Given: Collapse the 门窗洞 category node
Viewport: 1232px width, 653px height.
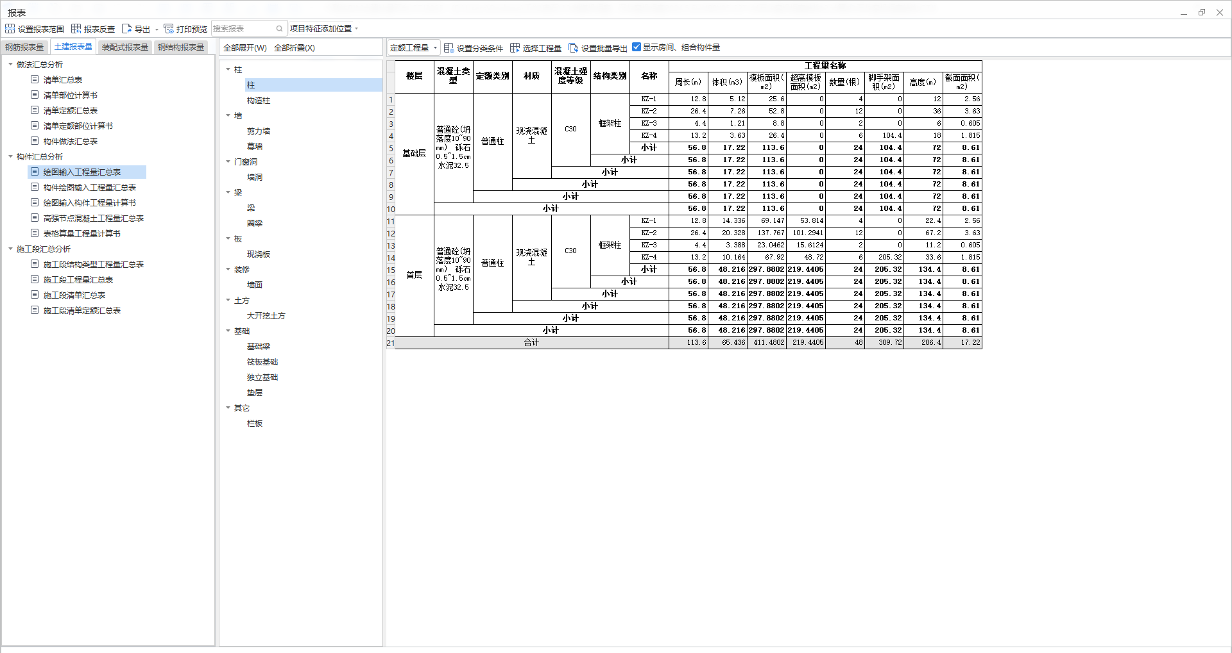Looking at the screenshot, I should [228, 161].
